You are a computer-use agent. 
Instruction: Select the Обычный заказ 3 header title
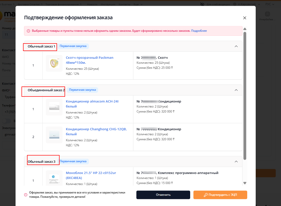click(x=41, y=161)
